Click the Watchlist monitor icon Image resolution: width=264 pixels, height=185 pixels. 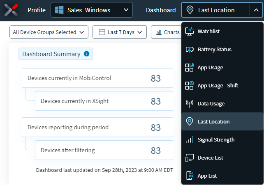[x=190, y=32]
